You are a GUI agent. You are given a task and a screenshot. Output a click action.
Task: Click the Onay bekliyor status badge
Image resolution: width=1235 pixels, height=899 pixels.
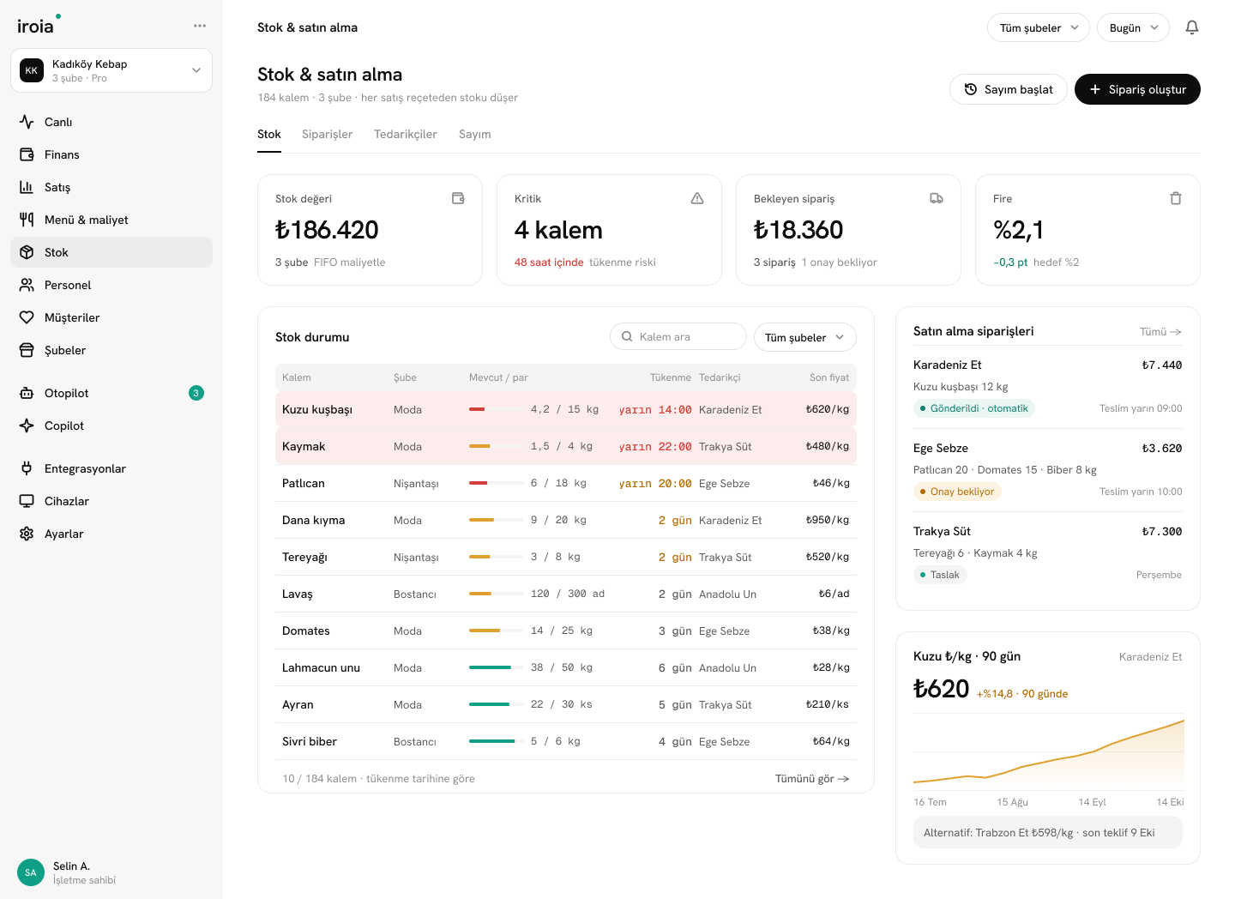pyautogui.click(x=956, y=492)
